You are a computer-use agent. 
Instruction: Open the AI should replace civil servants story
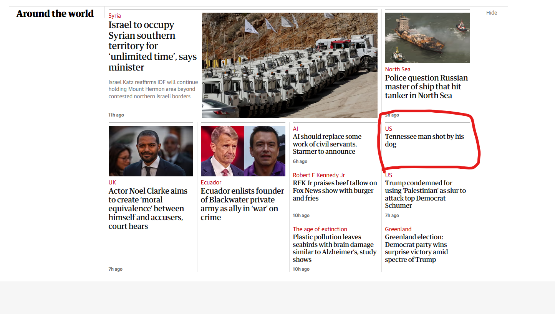pyautogui.click(x=327, y=144)
